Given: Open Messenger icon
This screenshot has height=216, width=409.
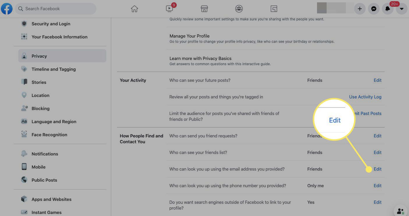Looking at the screenshot, I should pos(374,9).
